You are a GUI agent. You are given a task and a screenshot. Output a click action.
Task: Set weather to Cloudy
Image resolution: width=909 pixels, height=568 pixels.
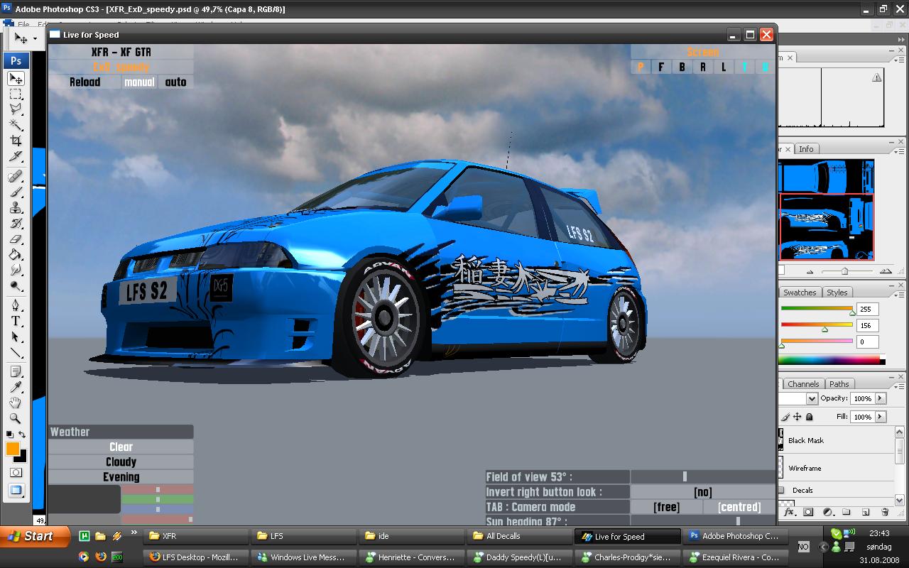coord(121,462)
